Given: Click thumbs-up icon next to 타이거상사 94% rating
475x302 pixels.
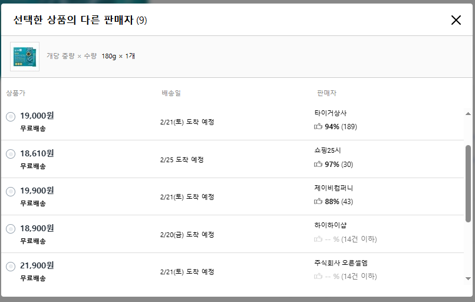Looking at the screenshot, I should point(318,126).
